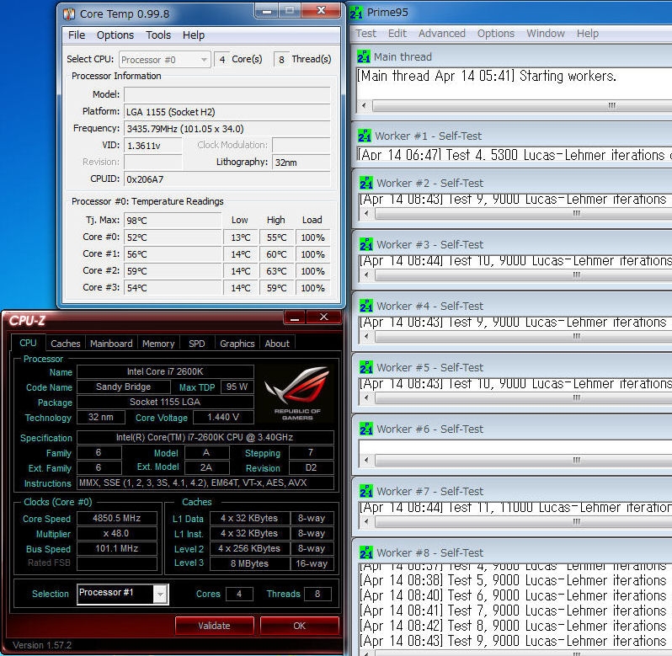Open the Edit menu in Prime95
Image resolution: width=672 pixels, height=656 pixels.
[x=397, y=34]
